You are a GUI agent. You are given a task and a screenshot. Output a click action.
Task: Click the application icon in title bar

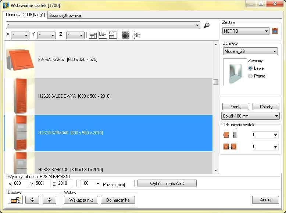[x=6, y=5]
